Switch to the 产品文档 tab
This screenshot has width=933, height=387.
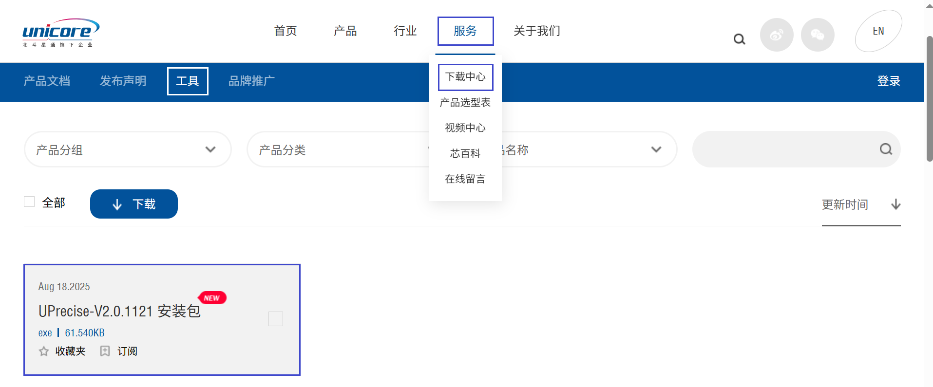point(47,81)
